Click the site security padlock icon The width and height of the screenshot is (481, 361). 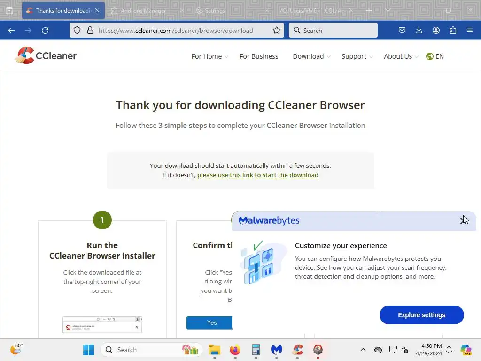click(90, 30)
